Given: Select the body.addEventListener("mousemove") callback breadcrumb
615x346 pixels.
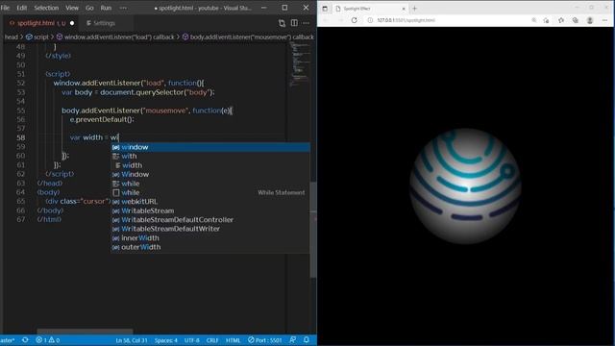Looking at the screenshot, I should (248, 37).
